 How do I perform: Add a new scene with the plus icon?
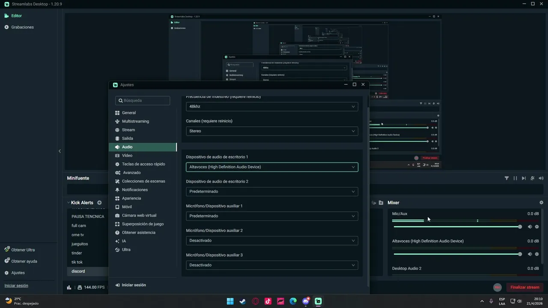coord(99,203)
